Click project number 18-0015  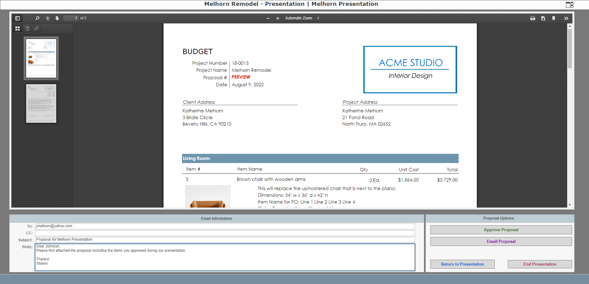point(240,63)
